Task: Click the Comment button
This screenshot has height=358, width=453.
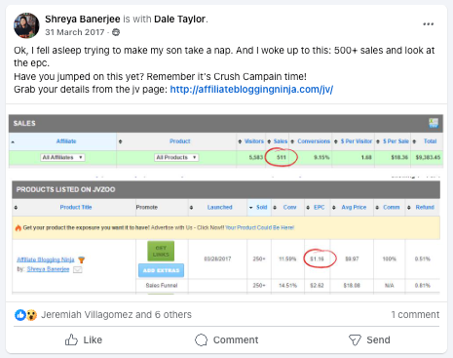Action: (226, 339)
